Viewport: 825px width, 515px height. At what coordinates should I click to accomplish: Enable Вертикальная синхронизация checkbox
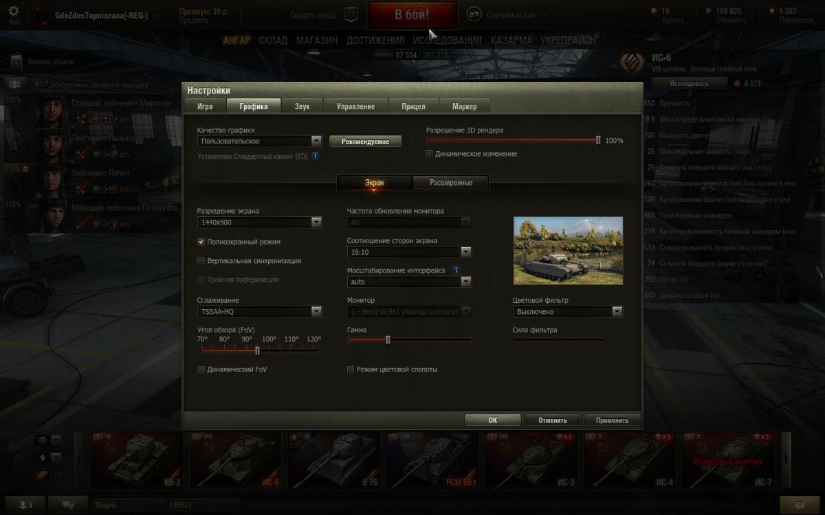click(x=201, y=261)
